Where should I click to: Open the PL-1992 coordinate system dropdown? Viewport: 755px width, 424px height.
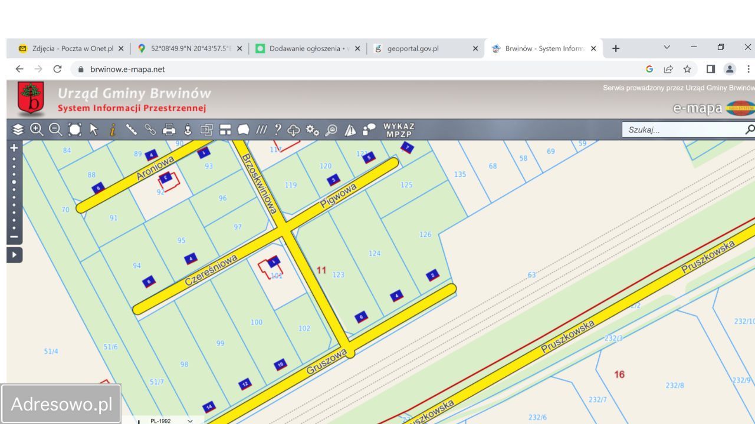[x=171, y=420]
